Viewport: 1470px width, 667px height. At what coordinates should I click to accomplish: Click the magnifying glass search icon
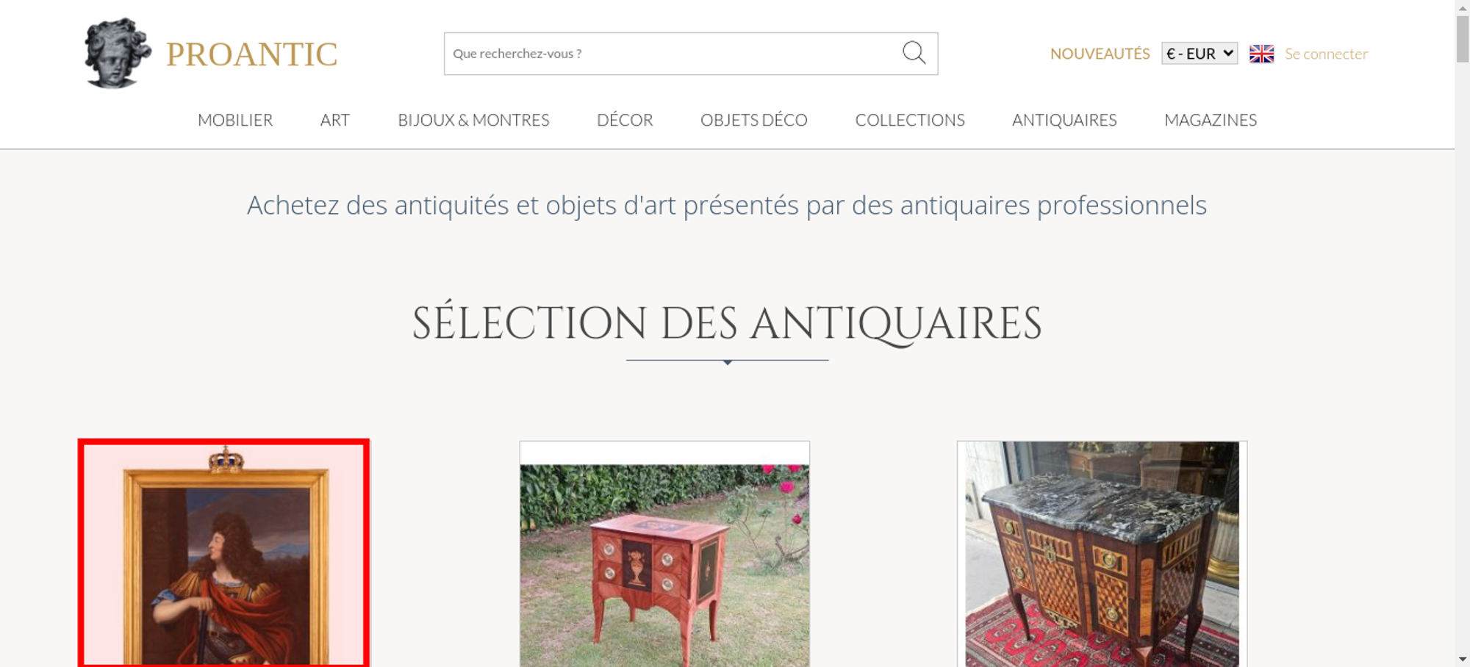[x=914, y=53]
